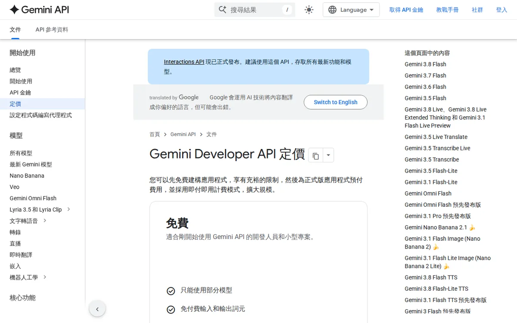The image size is (517, 323).
Task: Open 所有模型 in the sidebar
Action: tap(21, 153)
